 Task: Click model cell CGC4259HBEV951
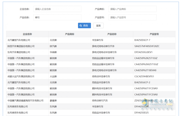click(144, 76)
